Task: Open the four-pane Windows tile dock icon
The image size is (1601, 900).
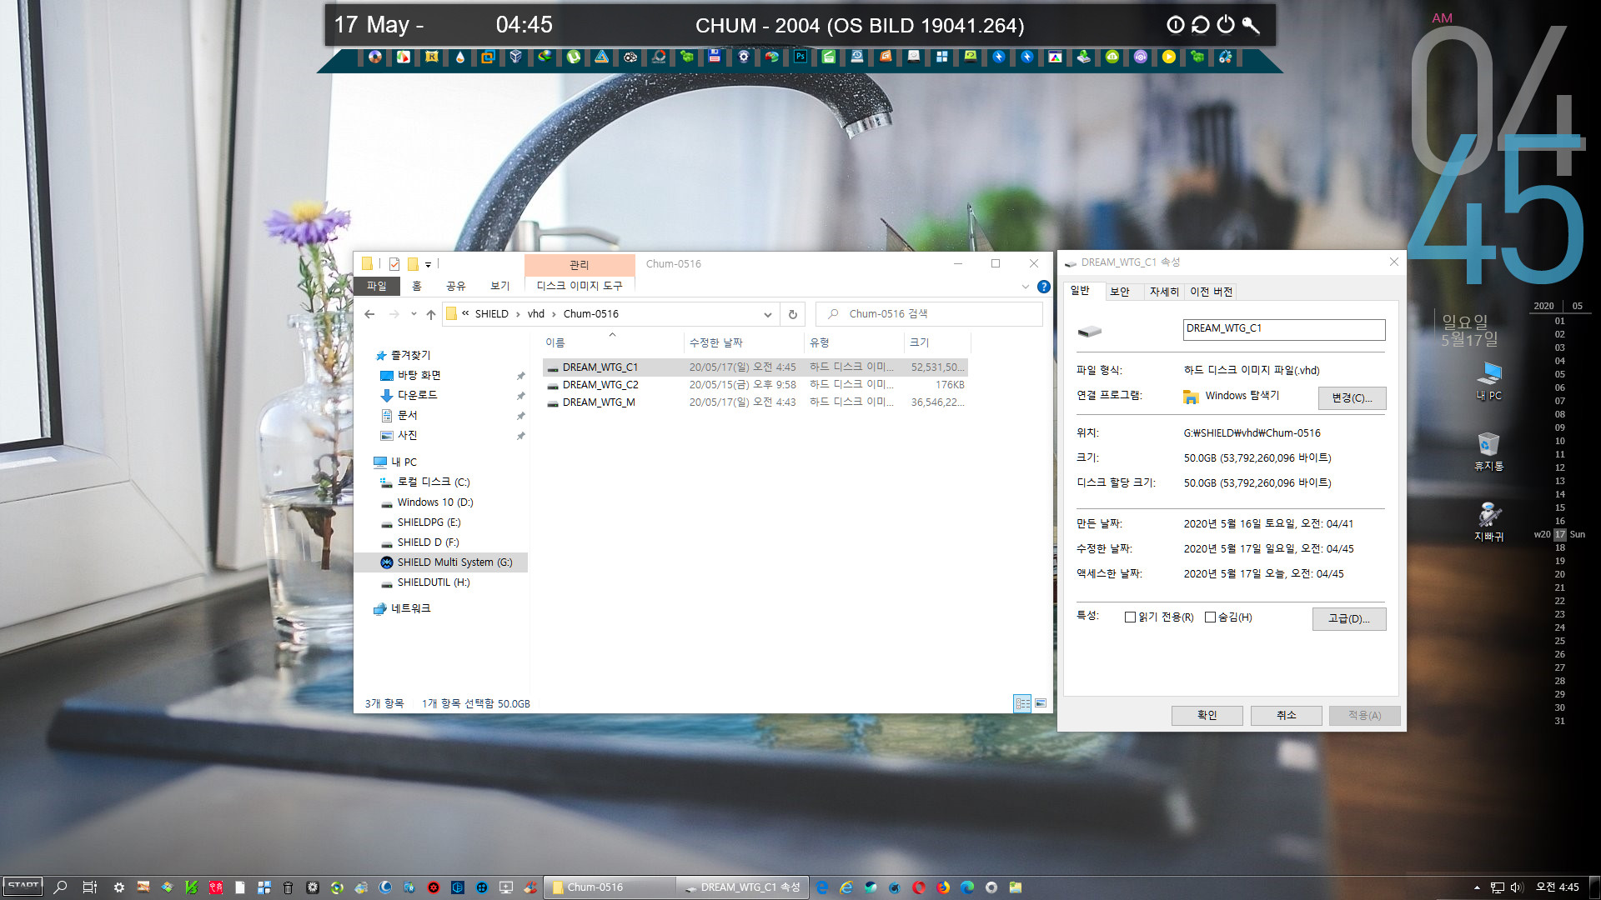Action: click(x=941, y=57)
